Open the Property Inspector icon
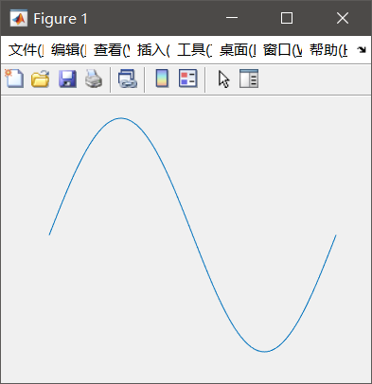The image size is (372, 384). coord(249,79)
